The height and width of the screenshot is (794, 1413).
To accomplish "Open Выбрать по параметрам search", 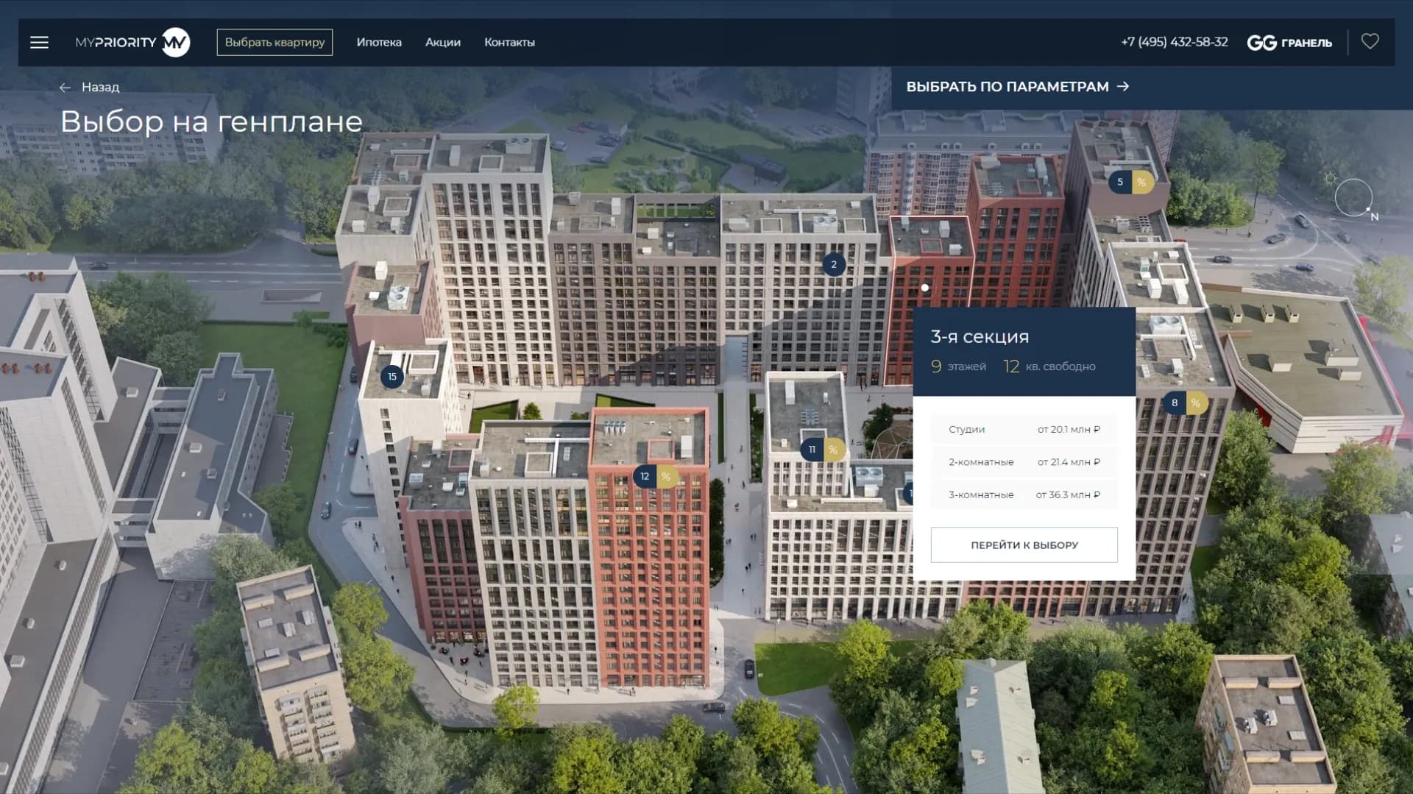I will 1017,87.
